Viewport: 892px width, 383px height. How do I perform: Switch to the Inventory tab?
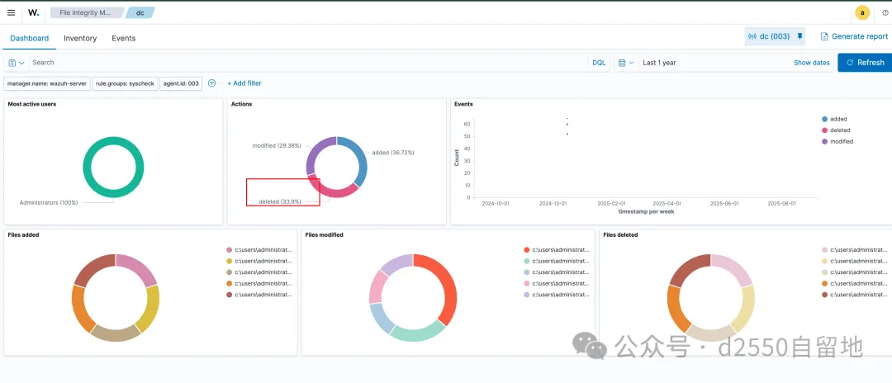80,38
